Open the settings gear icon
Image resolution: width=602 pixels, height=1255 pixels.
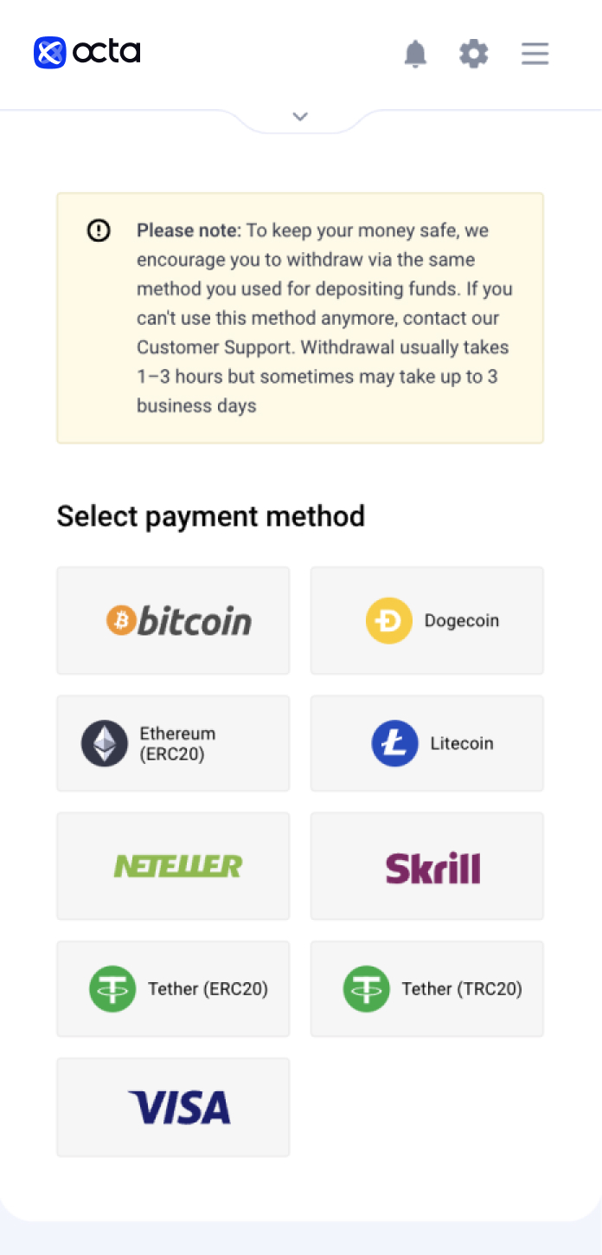473,54
